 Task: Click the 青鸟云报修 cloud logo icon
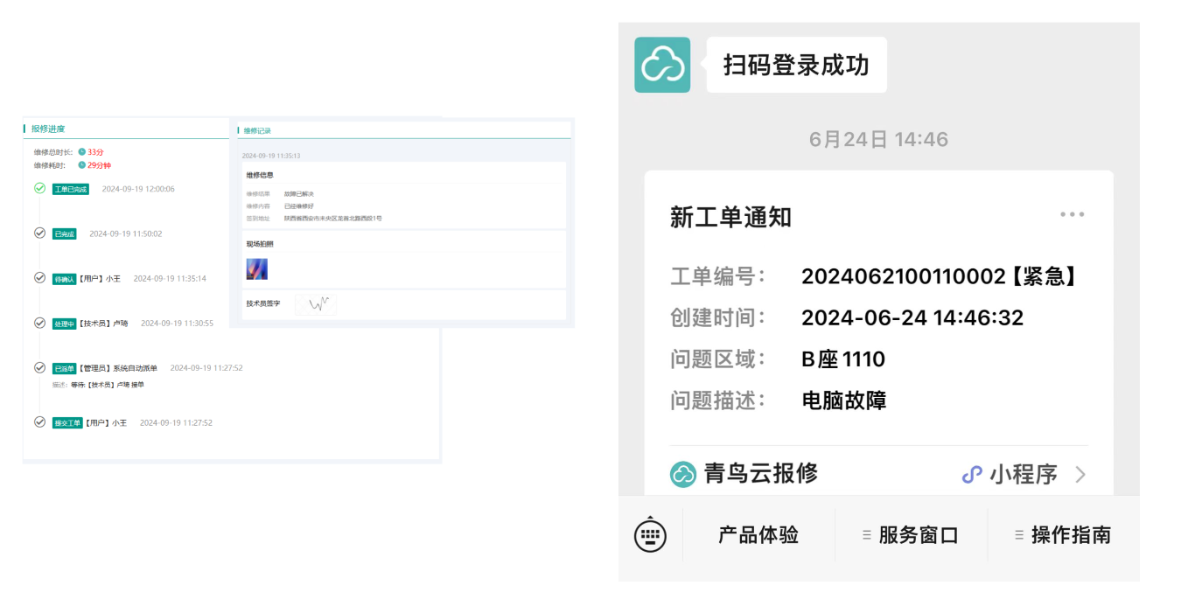[682, 474]
